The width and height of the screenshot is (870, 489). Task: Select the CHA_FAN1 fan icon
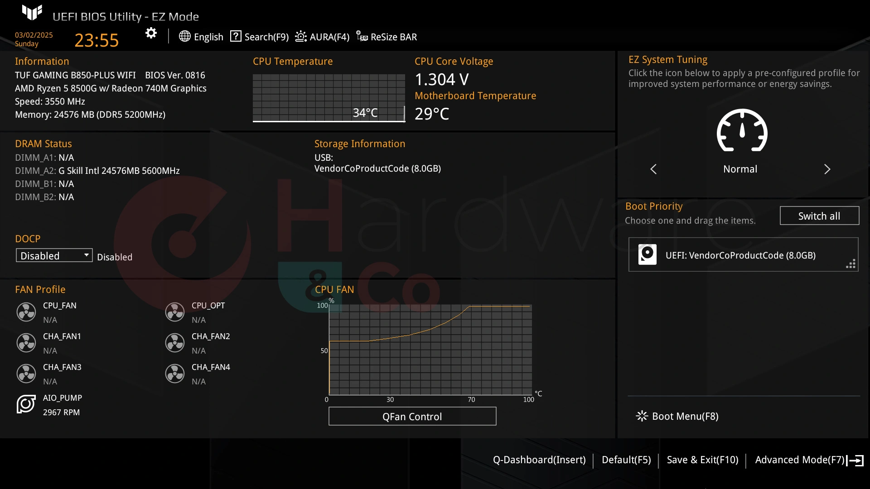(26, 343)
